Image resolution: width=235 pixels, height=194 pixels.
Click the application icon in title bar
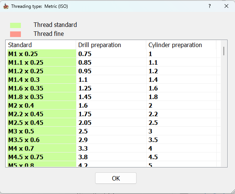coord(6,6)
